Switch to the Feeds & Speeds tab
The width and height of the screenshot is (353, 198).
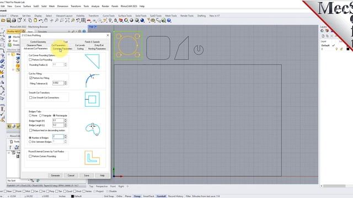coord(92,42)
